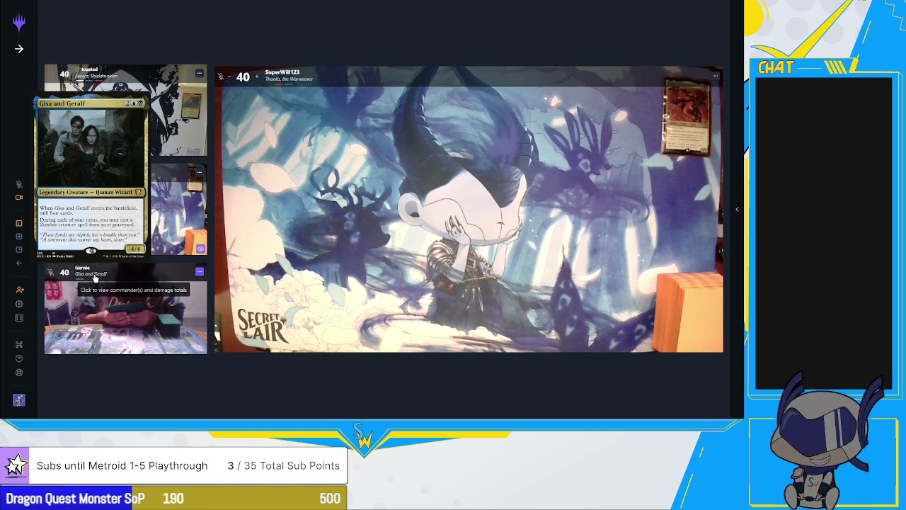Open the settings gear in sidebar
The width and height of the screenshot is (906, 510).
(x=19, y=304)
